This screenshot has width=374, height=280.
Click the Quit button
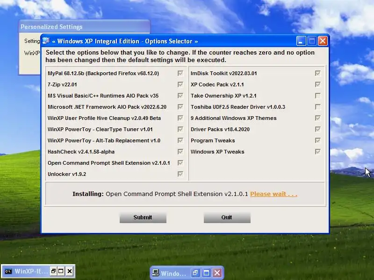[227, 217]
